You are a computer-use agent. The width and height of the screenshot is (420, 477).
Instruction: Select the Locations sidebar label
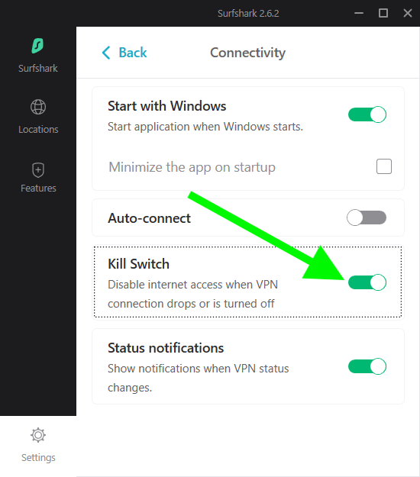pos(38,130)
